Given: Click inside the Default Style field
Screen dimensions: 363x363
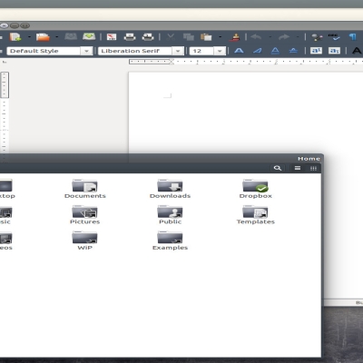Looking at the screenshot, I should [44, 51].
